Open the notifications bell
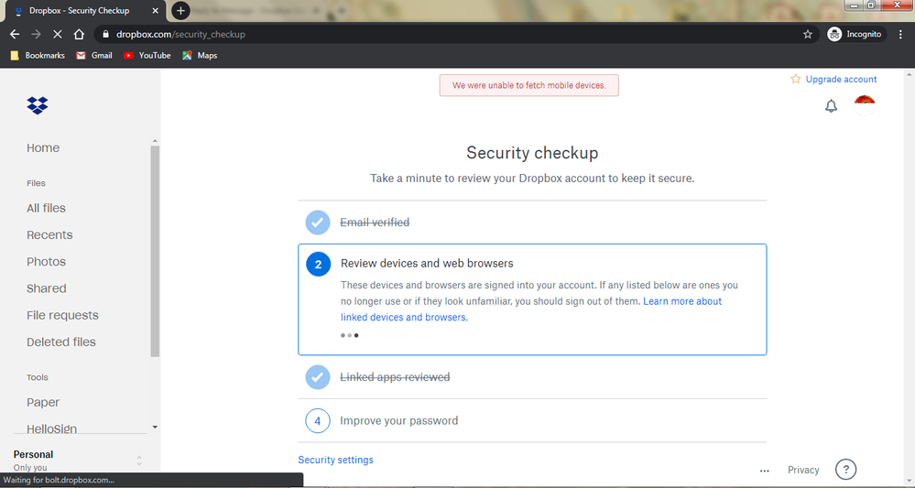 [x=831, y=106]
